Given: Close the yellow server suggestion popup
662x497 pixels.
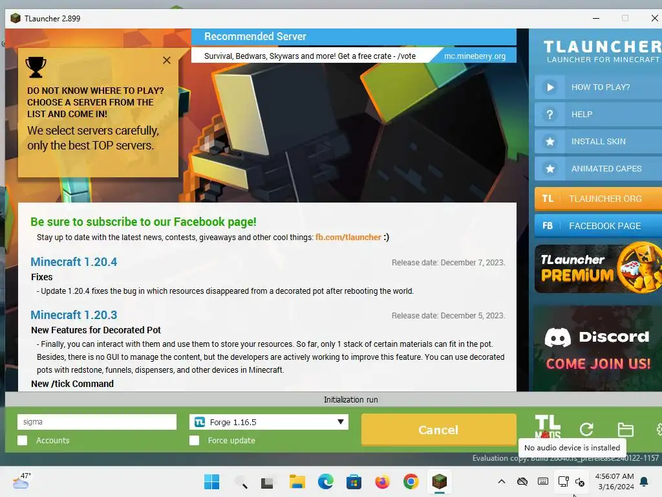Looking at the screenshot, I should [167, 60].
